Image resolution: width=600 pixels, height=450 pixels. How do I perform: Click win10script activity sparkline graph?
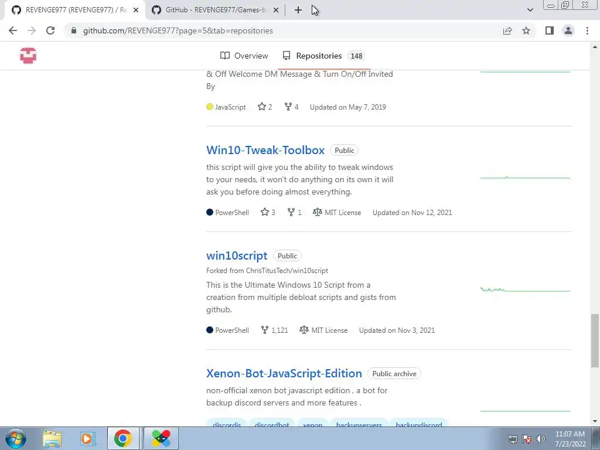pyautogui.click(x=525, y=289)
